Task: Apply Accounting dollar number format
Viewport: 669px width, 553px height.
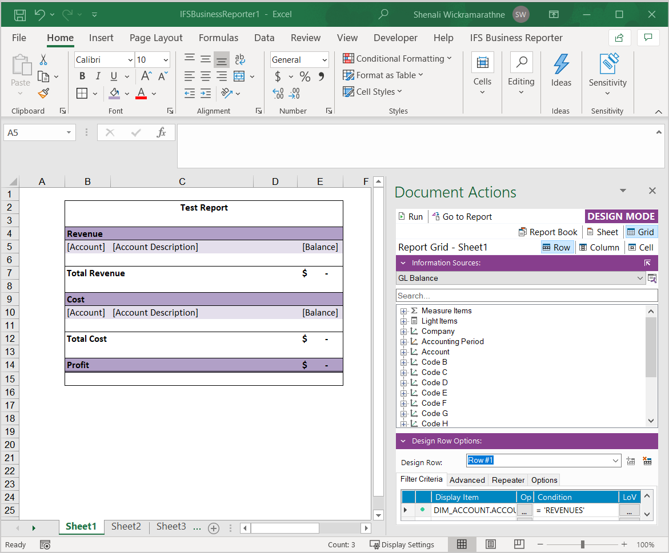Action: [x=278, y=76]
